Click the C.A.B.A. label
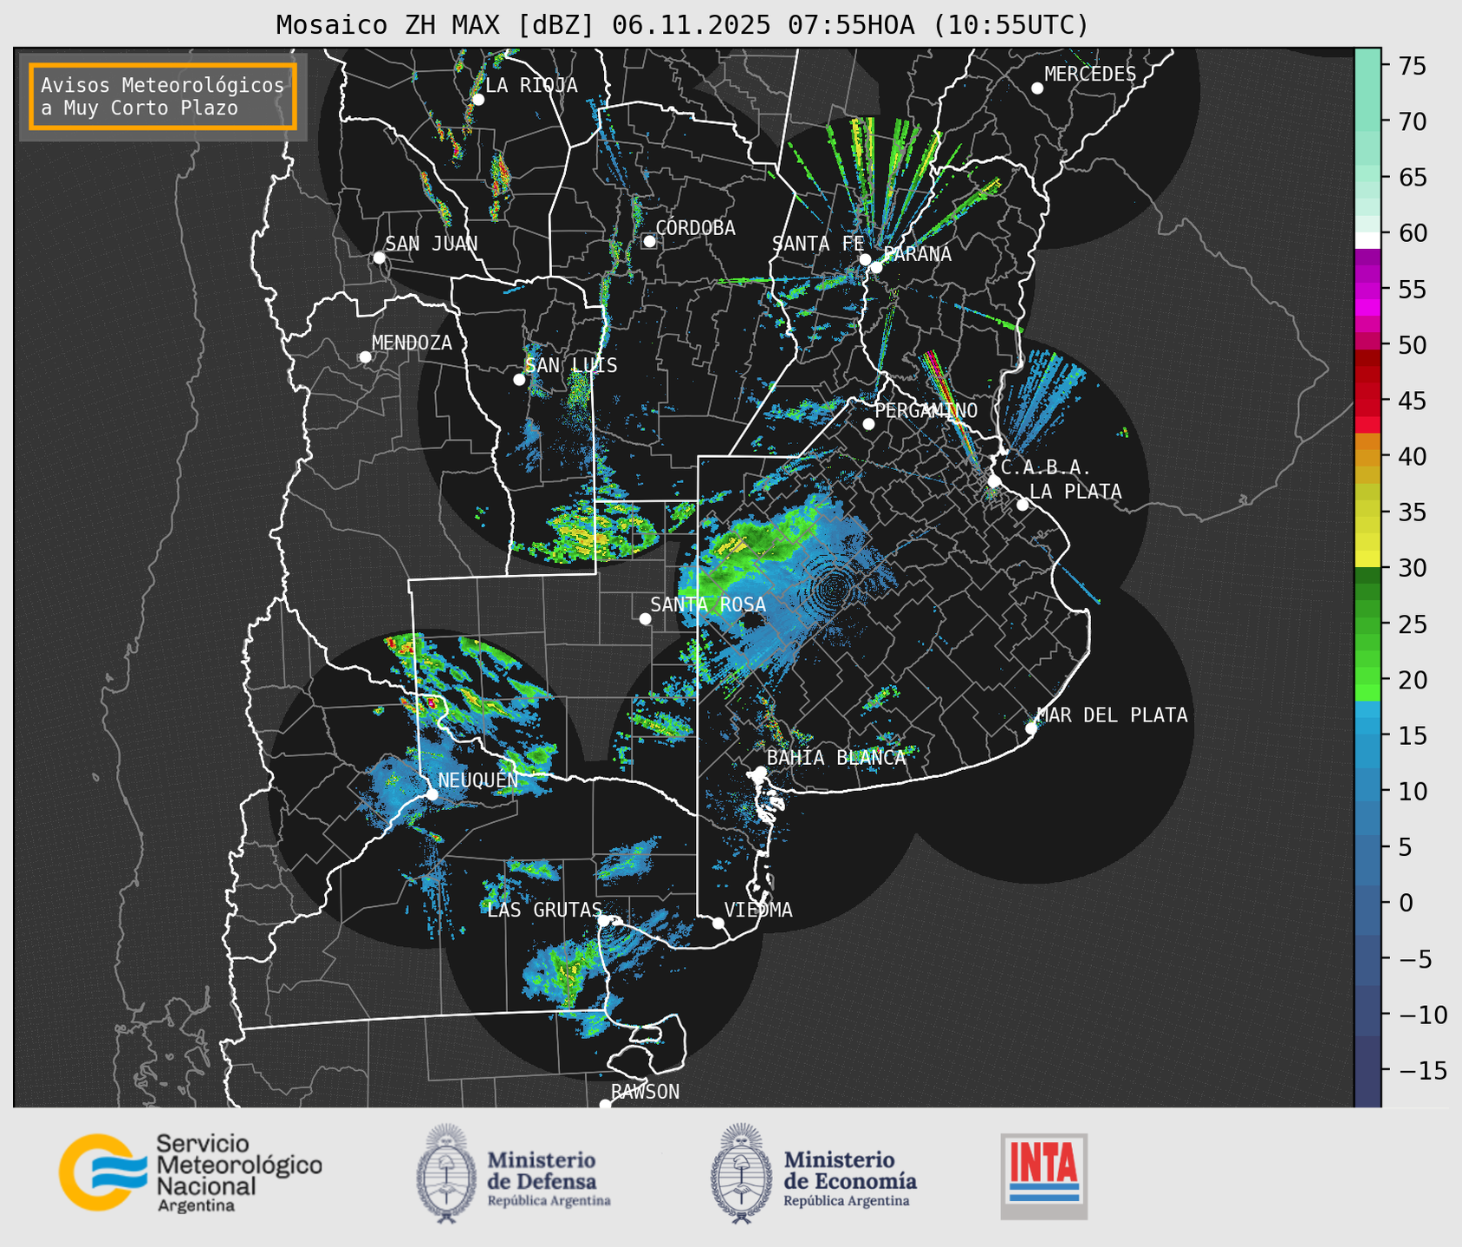This screenshot has height=1247, width=1462. tap(1046, 467)
